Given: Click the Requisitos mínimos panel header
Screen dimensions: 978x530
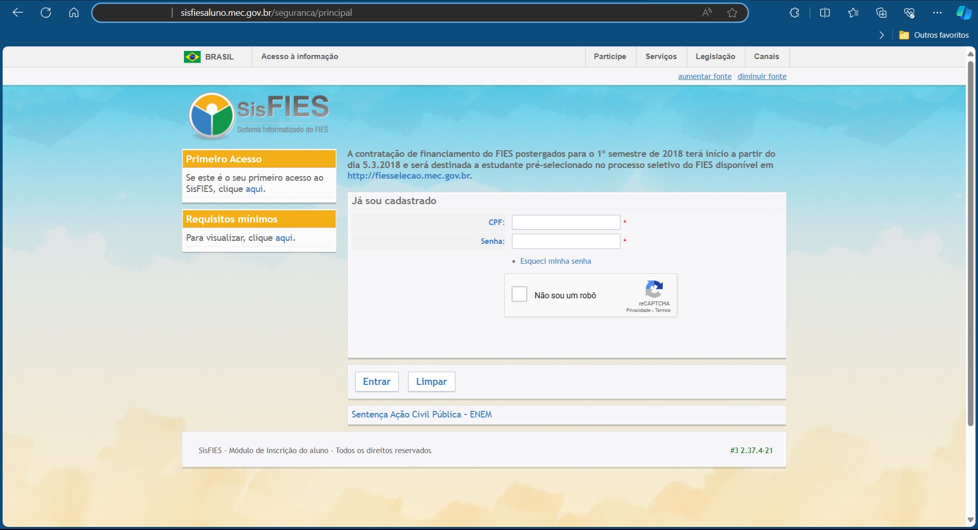Looking at the screenshot, I should pyautogui.click(x=259, y=219).
